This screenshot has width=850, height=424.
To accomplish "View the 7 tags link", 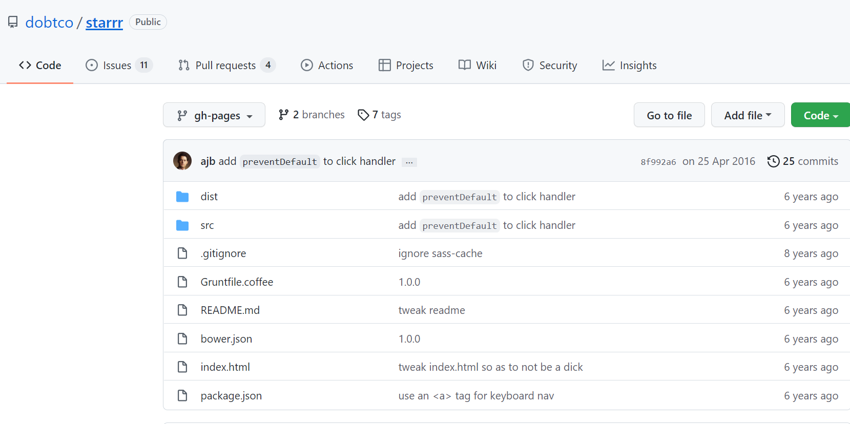I will (x=379, y=115).
